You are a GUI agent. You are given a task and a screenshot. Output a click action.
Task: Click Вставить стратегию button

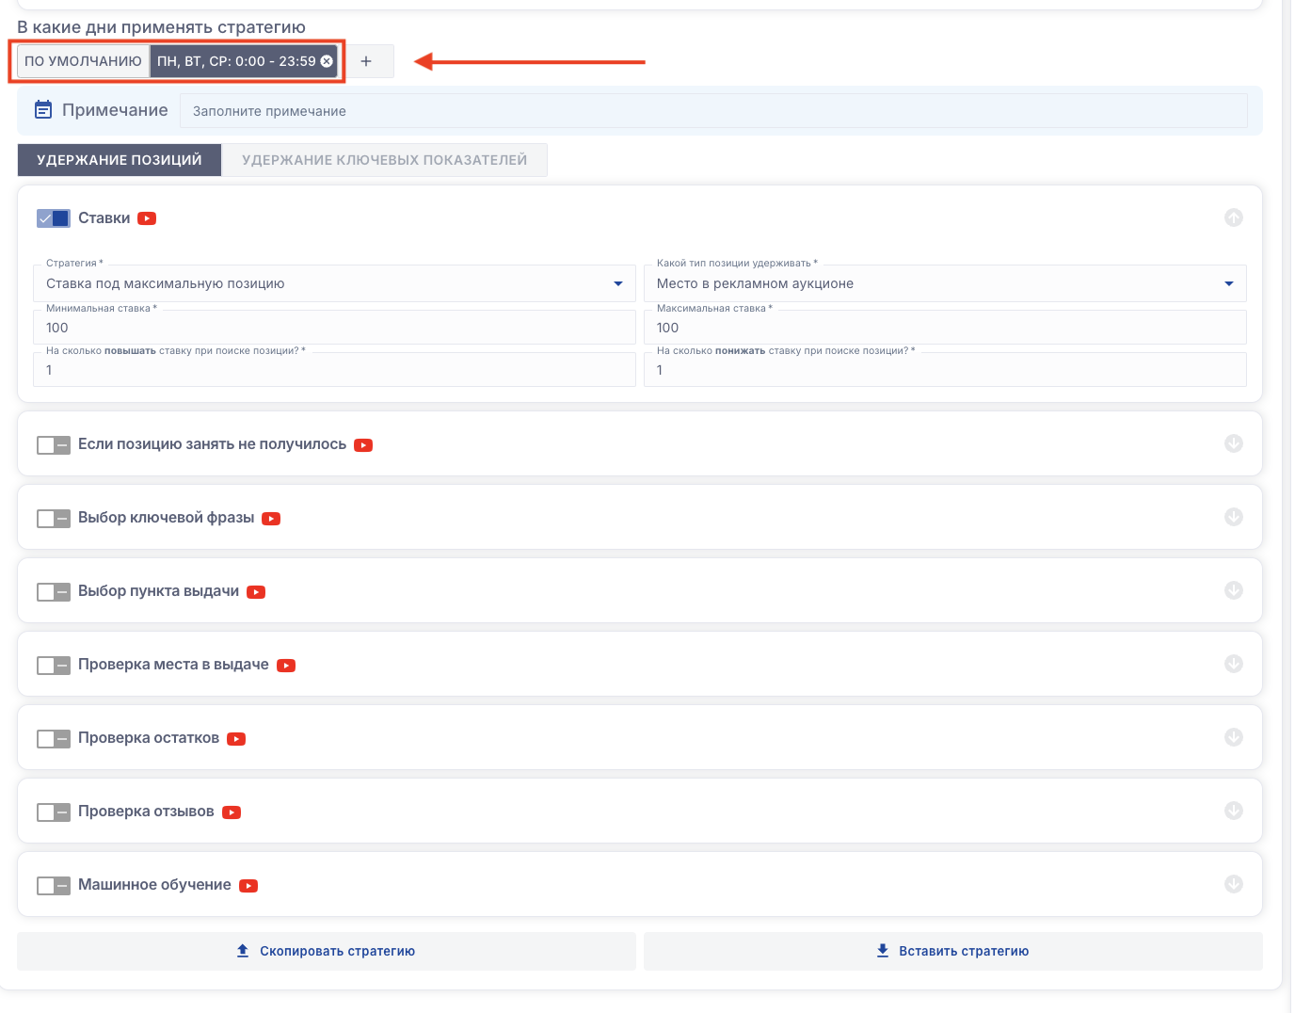tap(952, 951)
